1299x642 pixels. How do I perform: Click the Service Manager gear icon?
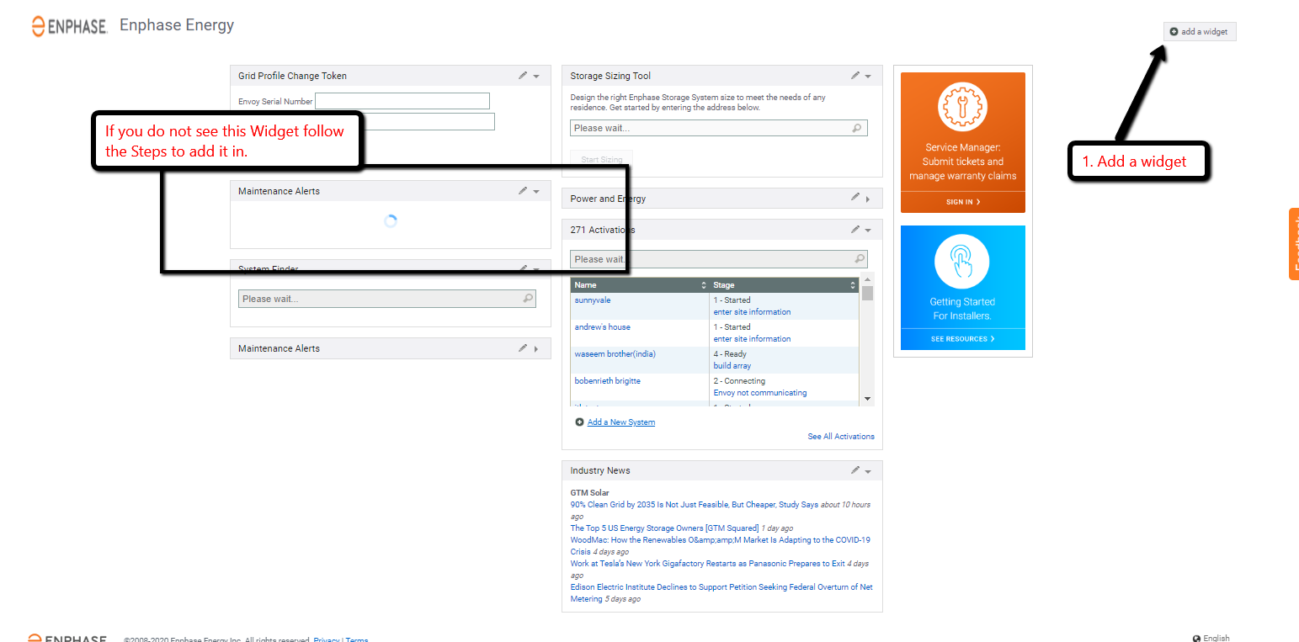[962, 108]
